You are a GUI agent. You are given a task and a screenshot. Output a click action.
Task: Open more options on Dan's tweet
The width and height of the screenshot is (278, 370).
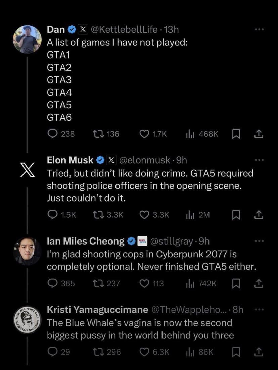coord(259,30)
